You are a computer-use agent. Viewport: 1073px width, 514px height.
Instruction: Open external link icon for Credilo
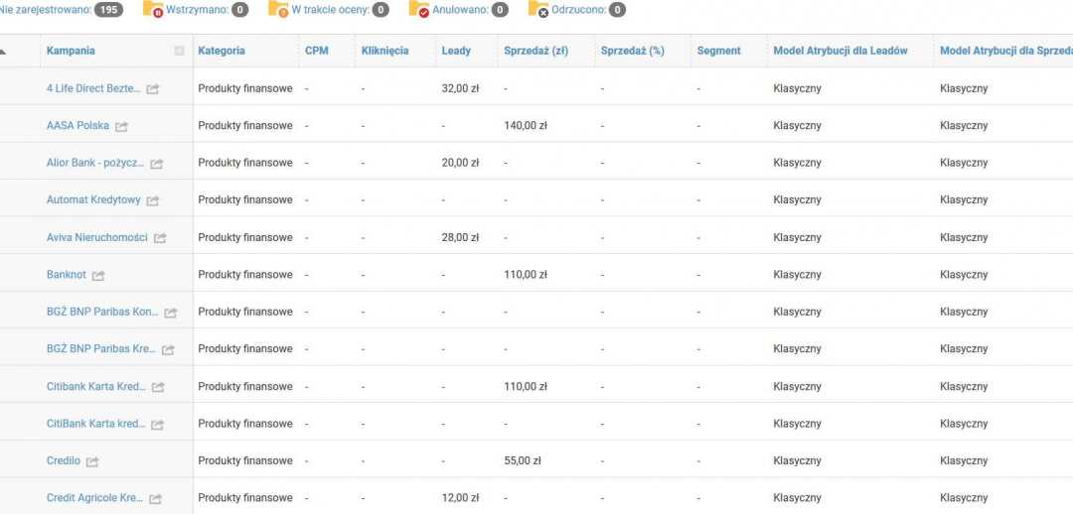(x=92, y=461)
